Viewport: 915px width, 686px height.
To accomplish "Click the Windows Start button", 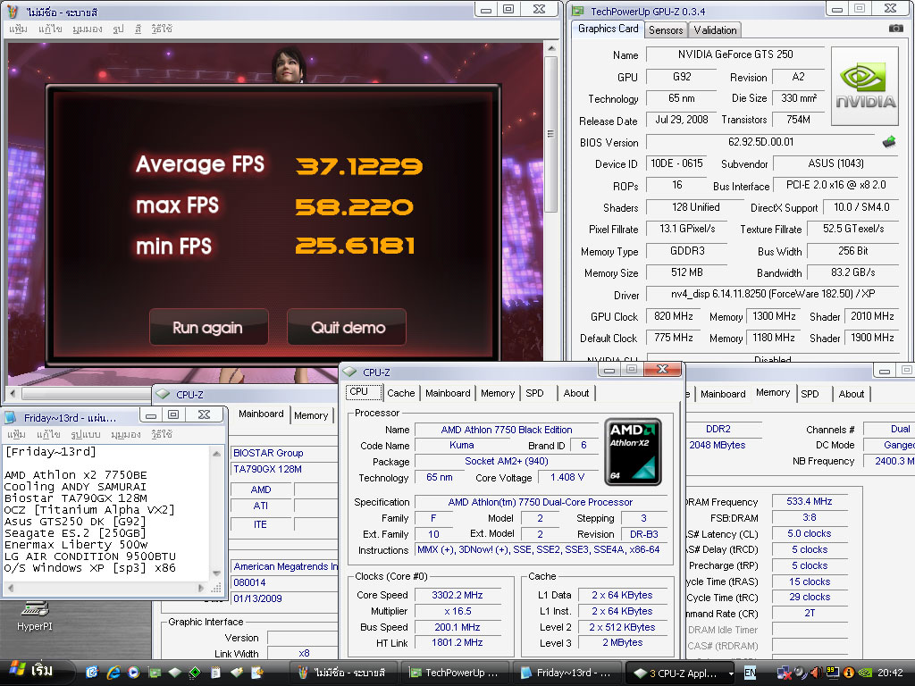I will pyautogui.click(x=35, y=672).
